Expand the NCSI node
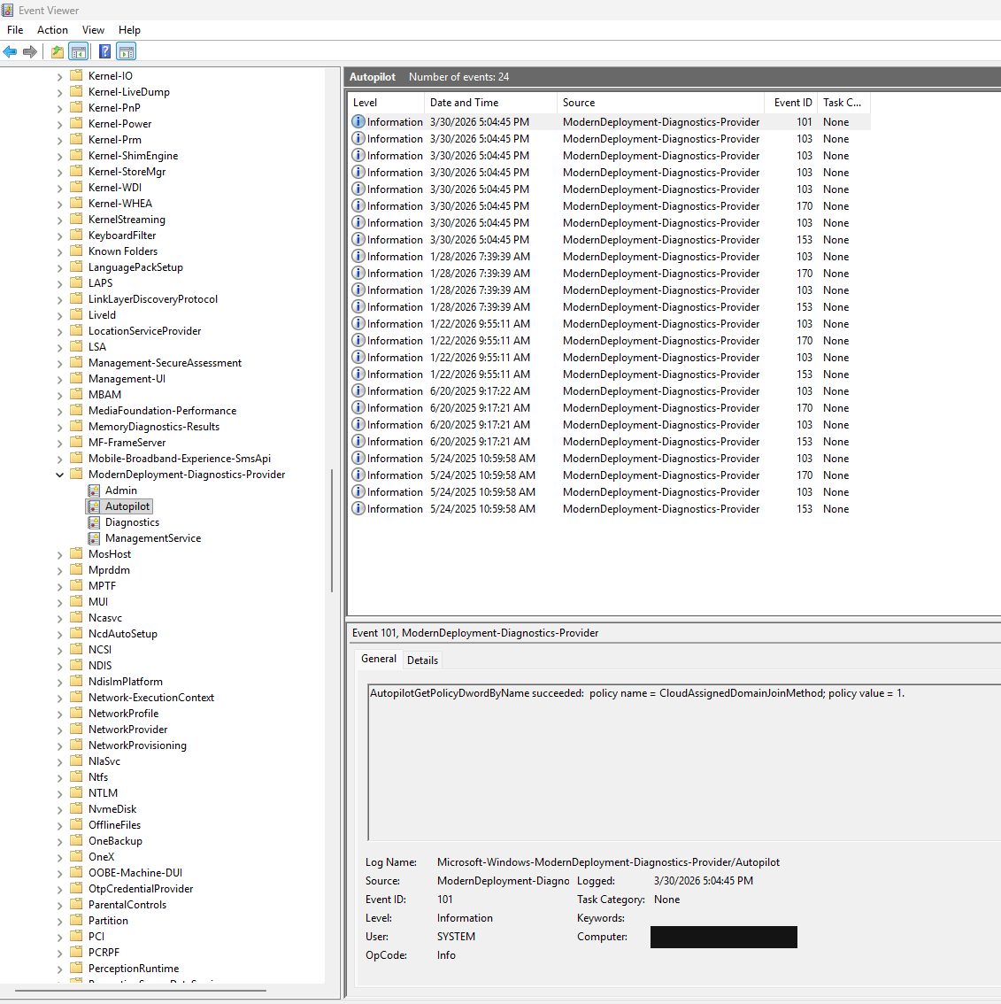This screenshot has width=1001, height=1004. pyautogui.click(x=59, y=650)
